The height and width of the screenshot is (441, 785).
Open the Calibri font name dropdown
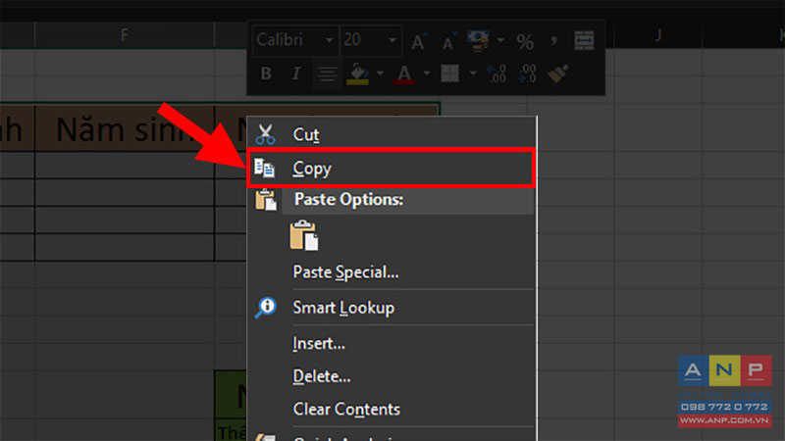tap(329, 40)
